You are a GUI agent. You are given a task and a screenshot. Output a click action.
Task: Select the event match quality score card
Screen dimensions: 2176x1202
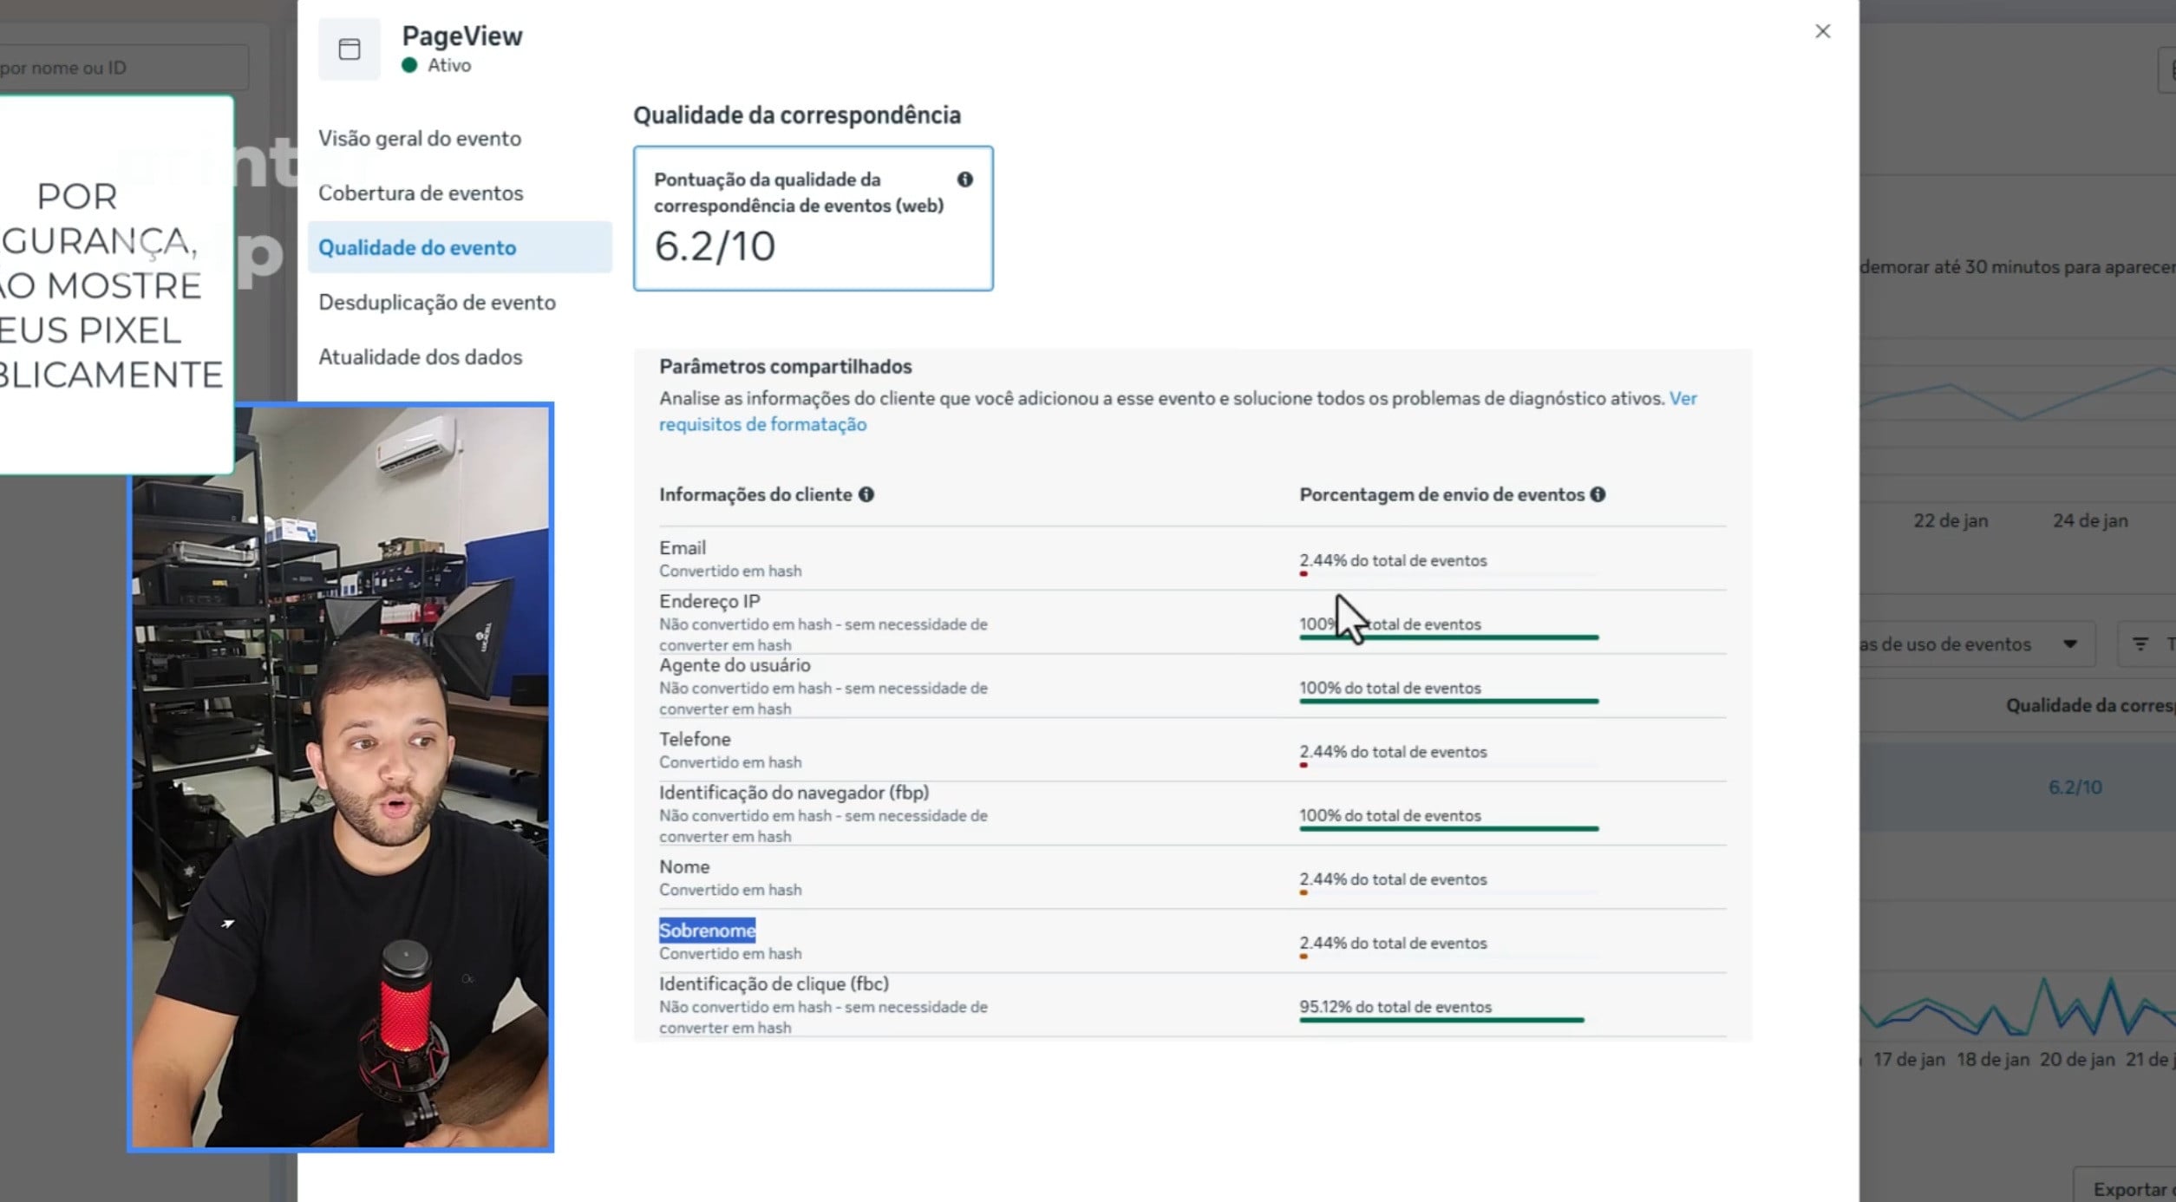pyautogui.click(x=813, y=219)
